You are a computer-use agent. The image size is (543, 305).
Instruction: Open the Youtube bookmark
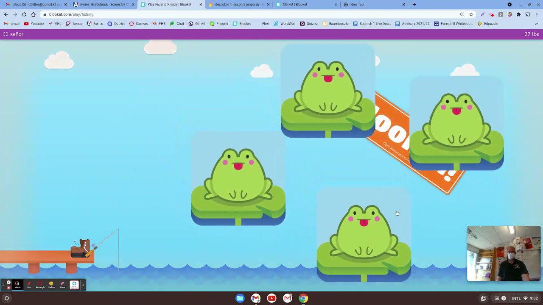click(x=34, y=24)
